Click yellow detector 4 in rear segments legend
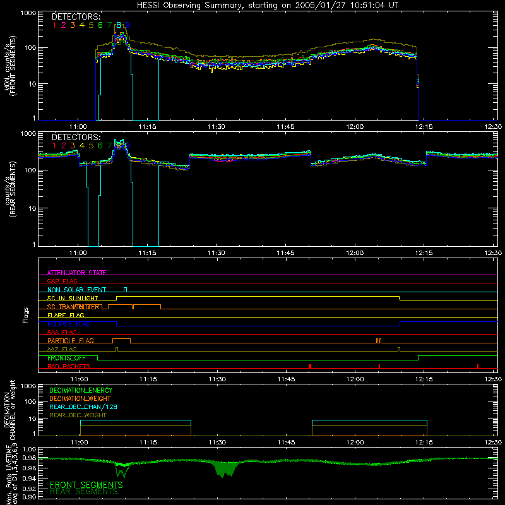Image resolution: width=505 pixels, height=505 pixels. (82, 146)
